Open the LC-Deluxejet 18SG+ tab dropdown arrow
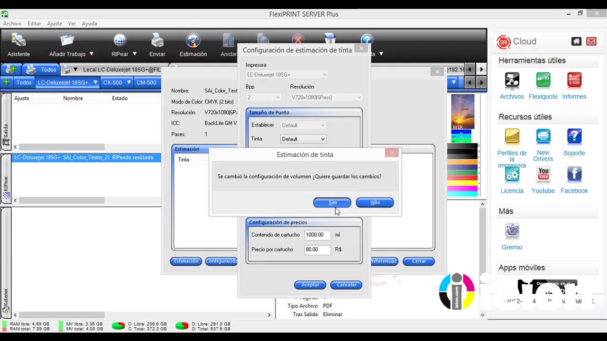Screen dimensions: 607x341 [95, 82]
